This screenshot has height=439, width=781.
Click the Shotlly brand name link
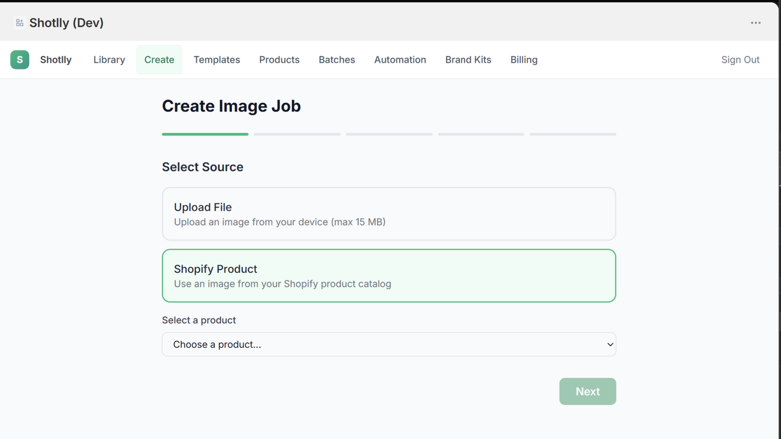pos(56,60)
